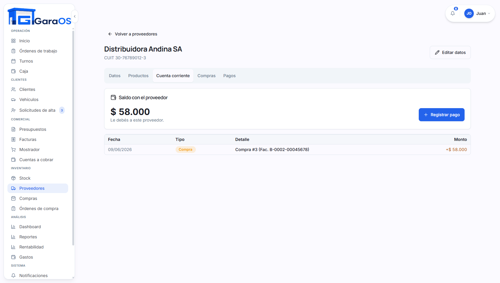Click the Inicio grid icon
This screenshot has width=500, height=283.
click(13, 41)
